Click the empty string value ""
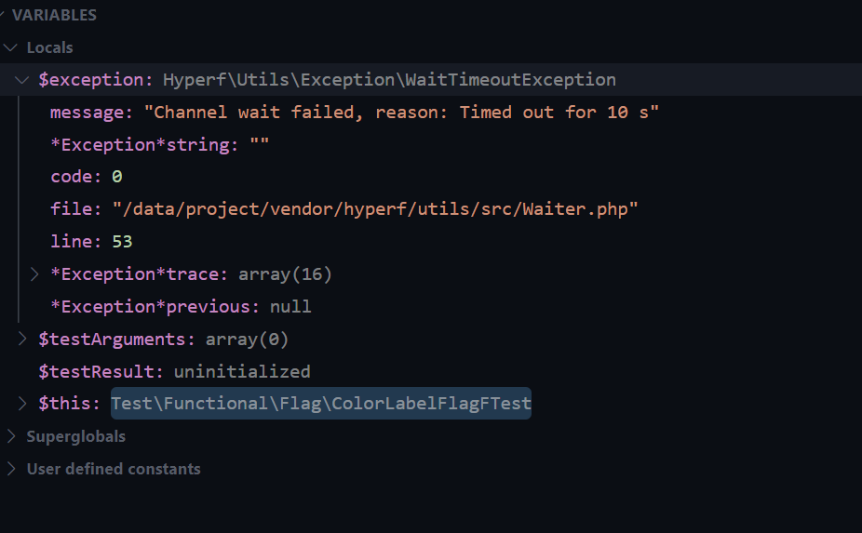Image resolution: width=862 pixels, height=533 pixels. tap(260, 143)
